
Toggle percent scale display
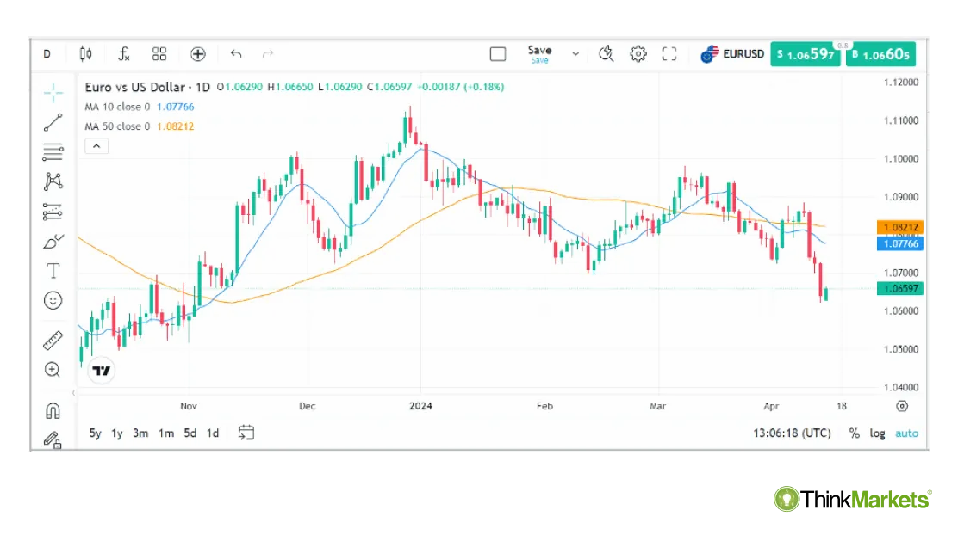click(853, 433)
